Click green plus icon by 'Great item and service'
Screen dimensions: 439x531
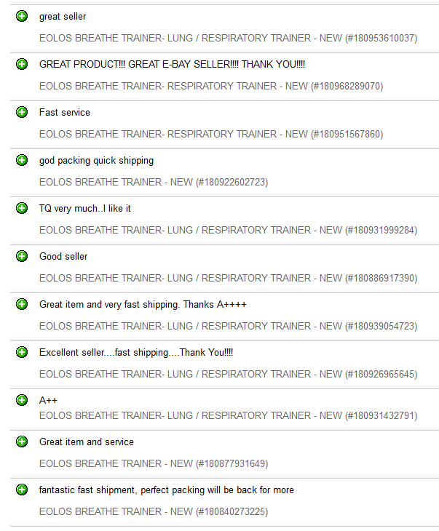(x=22, y=442)
